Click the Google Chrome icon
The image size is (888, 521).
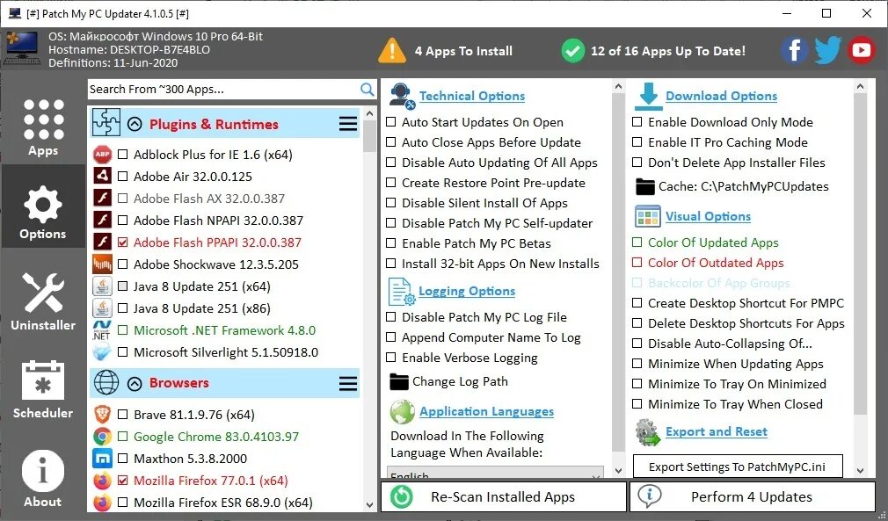point(103,437)
